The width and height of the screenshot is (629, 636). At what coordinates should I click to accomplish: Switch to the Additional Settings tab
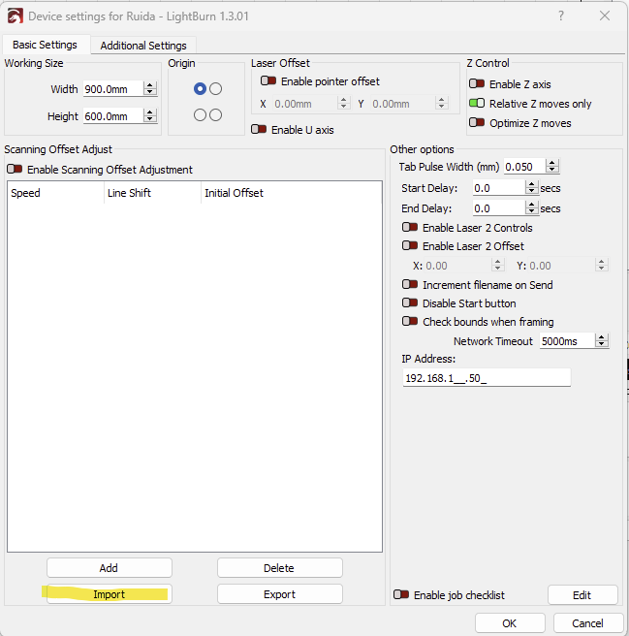click(143, 46)
